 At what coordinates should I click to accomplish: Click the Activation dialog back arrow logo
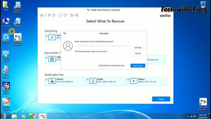coord(65,33)
